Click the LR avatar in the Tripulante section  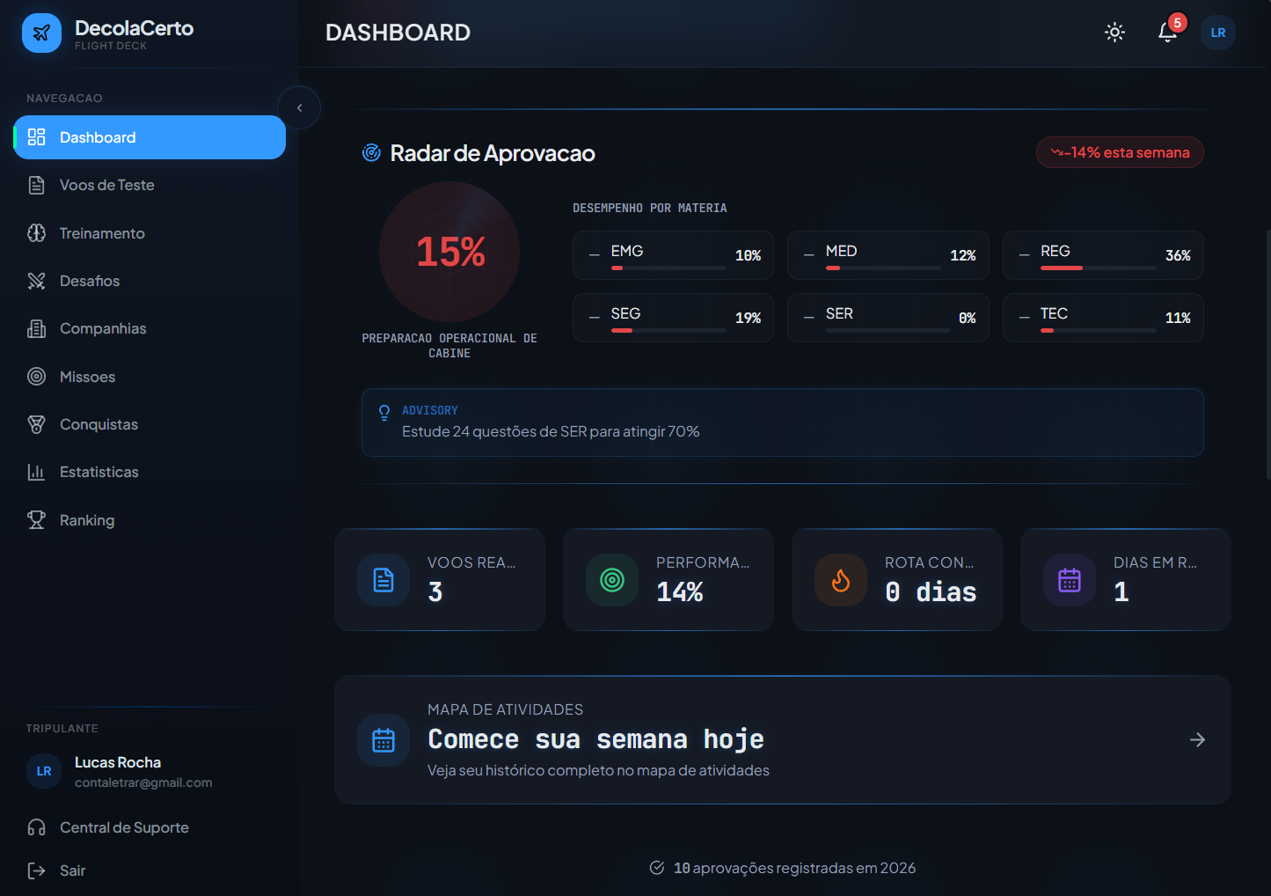(44, 771)
